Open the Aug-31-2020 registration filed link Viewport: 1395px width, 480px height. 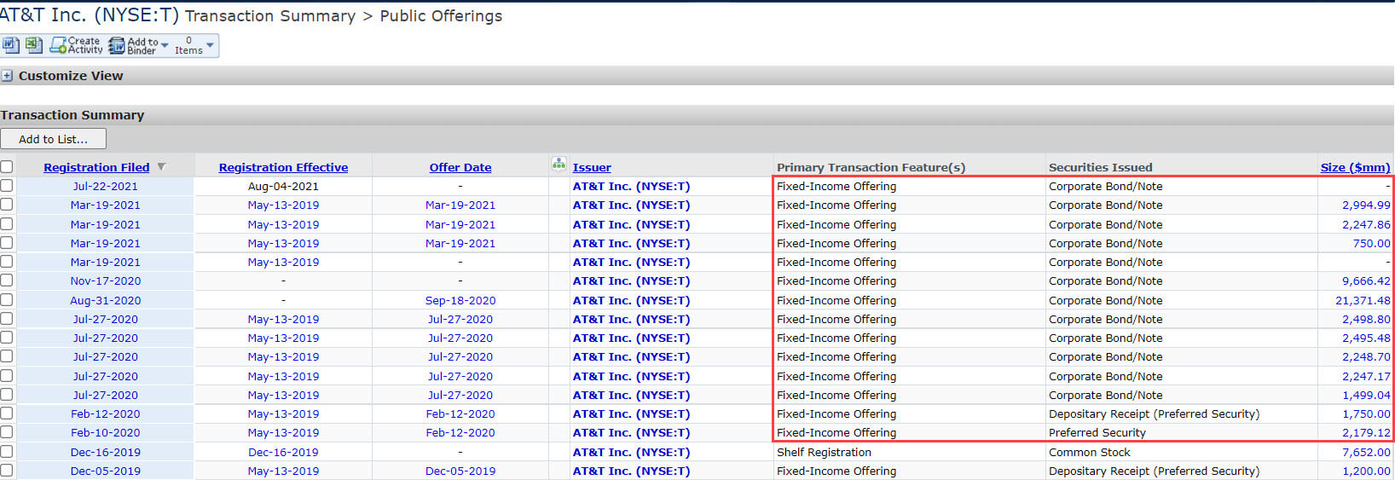106,300
